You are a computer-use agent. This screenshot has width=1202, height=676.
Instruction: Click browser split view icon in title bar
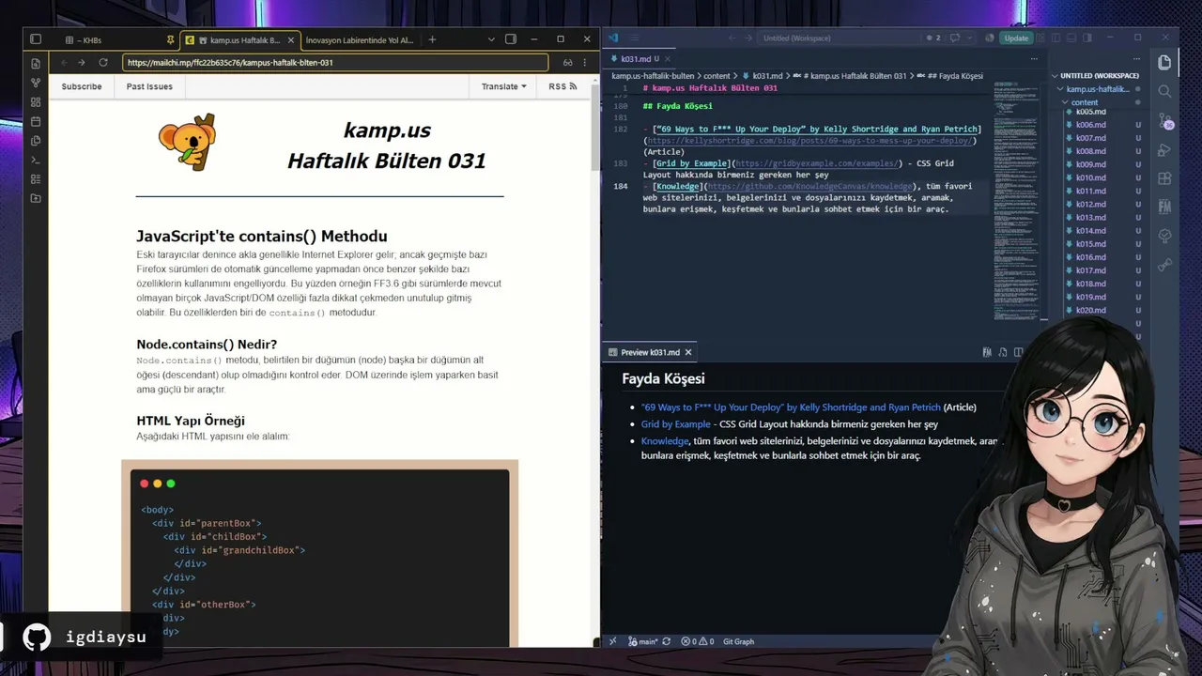511,39
